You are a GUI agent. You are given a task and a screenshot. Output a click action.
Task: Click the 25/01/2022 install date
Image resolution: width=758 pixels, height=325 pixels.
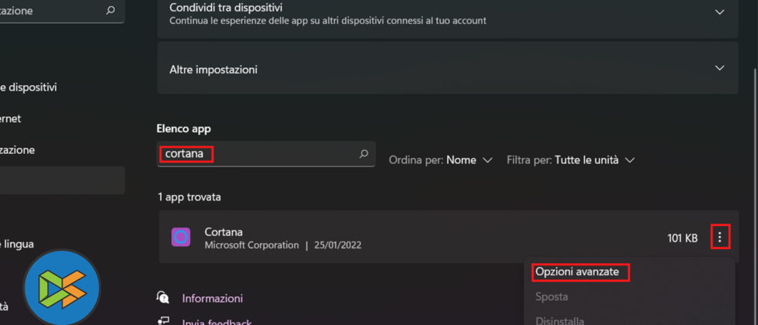tap(337, 245)
